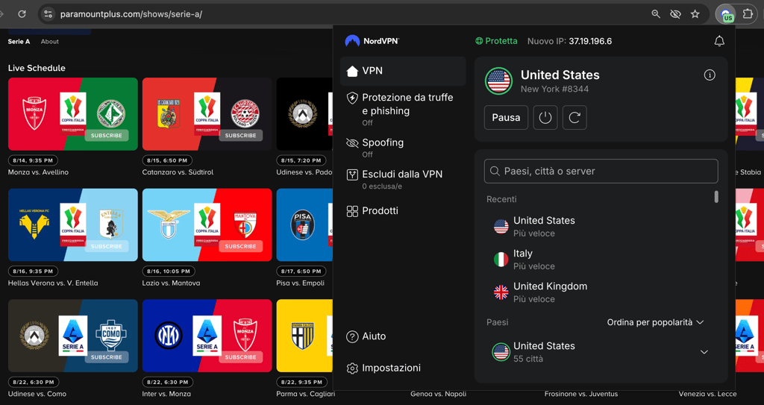Focus the Paesi, città o server search field
The height and width of the screenshot is (405, 764).
601,171
